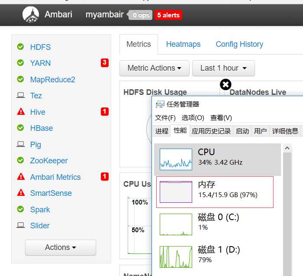Click the '79%' Disk 1 usage value
The image size is (303, 276).
coord(205,260)
